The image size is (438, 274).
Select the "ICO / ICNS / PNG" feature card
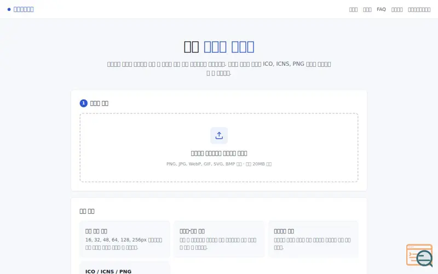click(125, 268)
